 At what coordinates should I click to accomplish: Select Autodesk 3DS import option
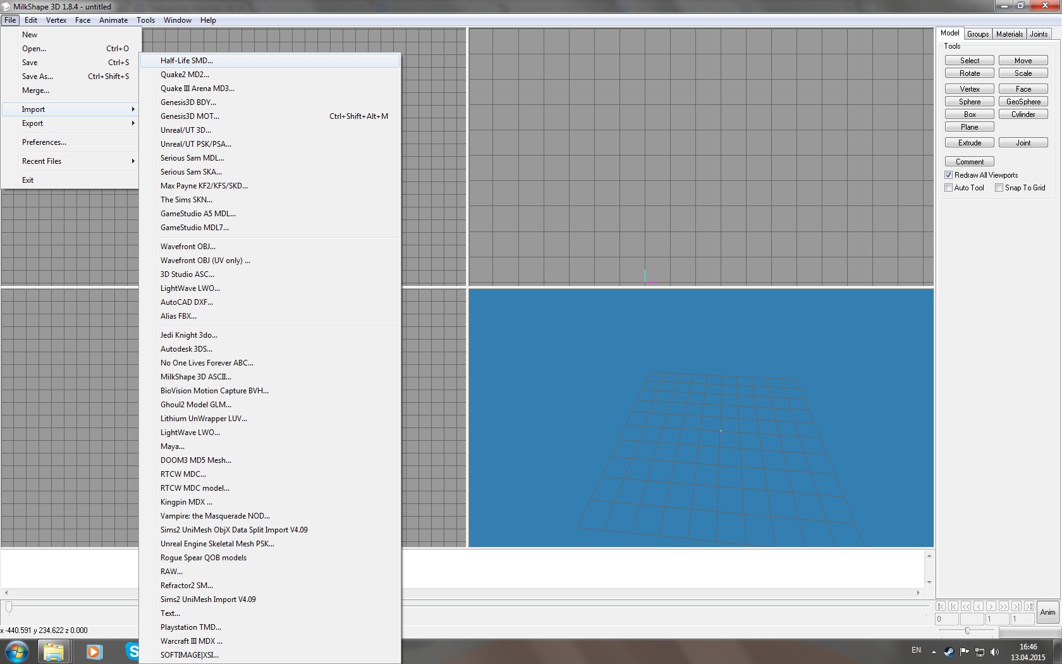(x=270, y=349)
